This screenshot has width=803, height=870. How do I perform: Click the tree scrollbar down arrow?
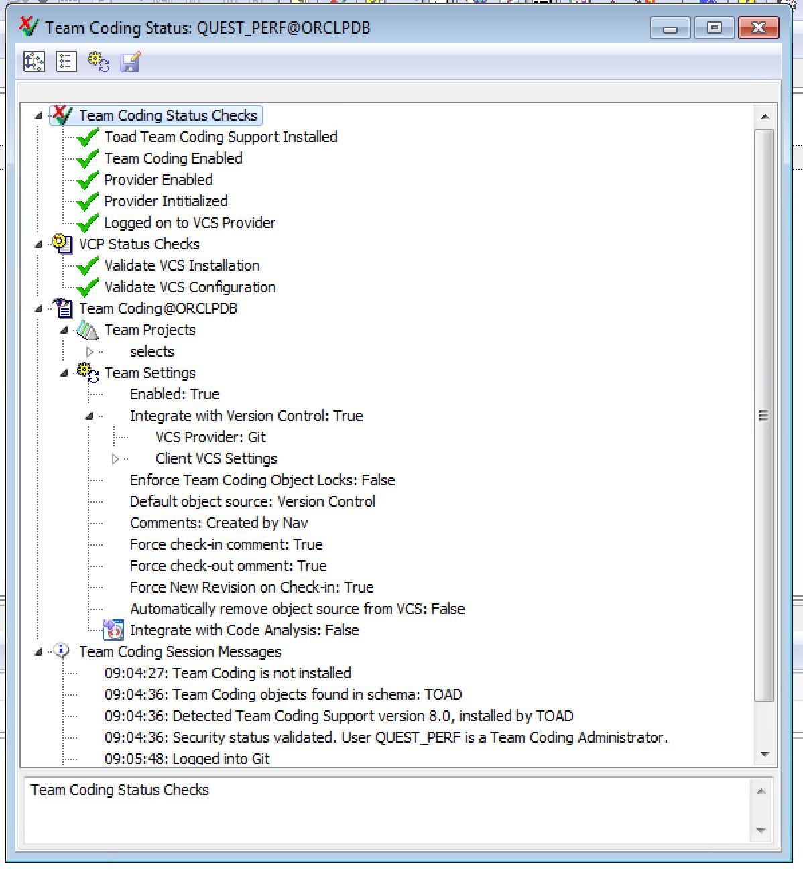pos(764,755)
